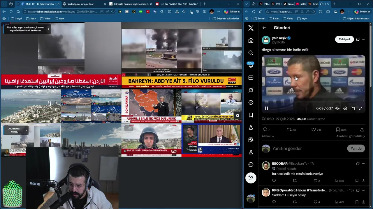
Task: Open more menu on yalc arşiv post
Action: pos(363,39)
